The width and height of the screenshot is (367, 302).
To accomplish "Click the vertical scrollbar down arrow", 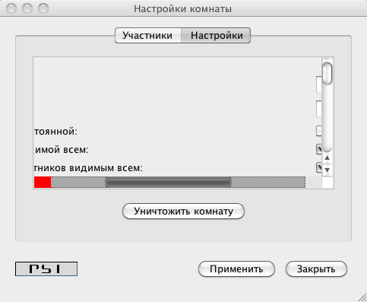I will pos(327,170).
